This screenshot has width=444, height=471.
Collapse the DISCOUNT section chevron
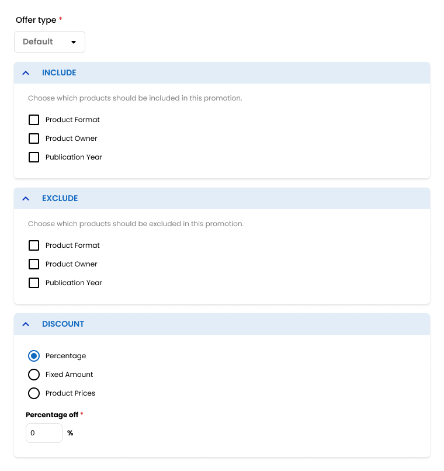coord(26,324)
